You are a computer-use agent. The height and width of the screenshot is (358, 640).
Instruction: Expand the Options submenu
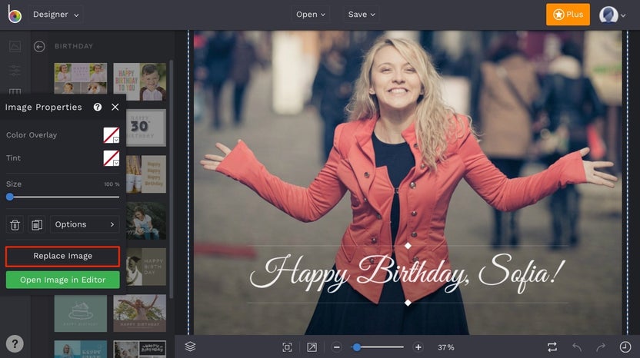pos(85,224)
